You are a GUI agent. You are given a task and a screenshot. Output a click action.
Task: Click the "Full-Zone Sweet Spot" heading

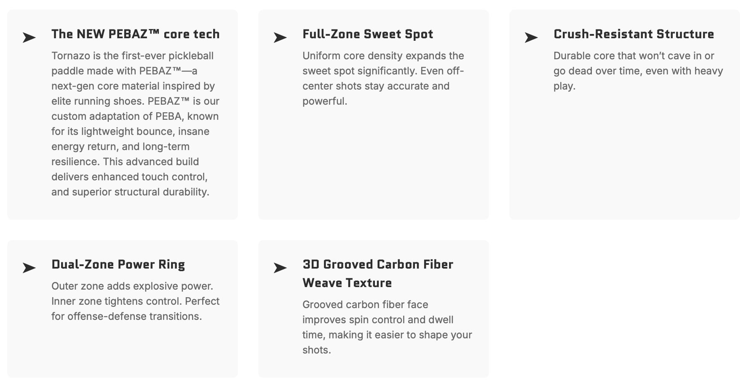coord(367,34)
